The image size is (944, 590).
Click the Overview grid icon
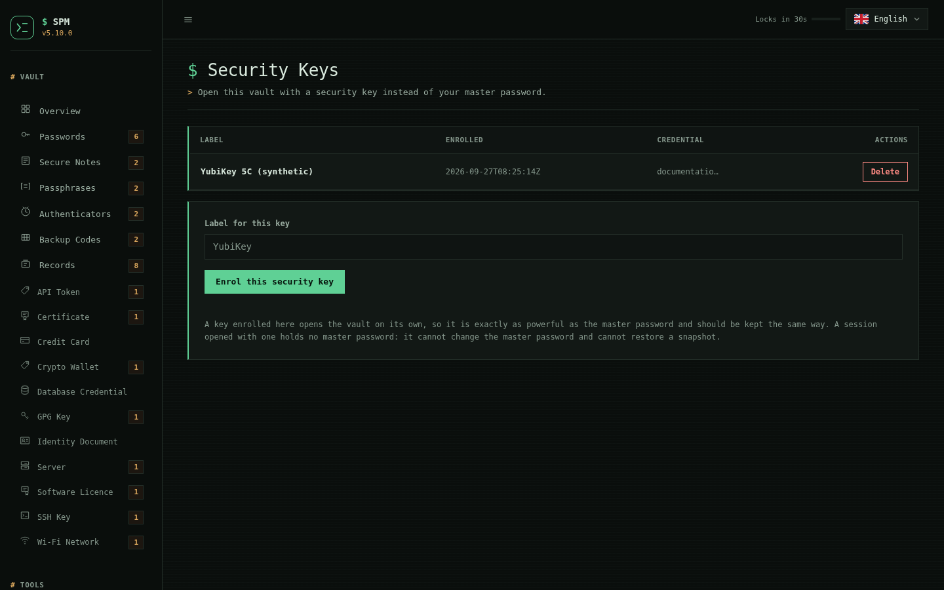(x=26, y=109)
